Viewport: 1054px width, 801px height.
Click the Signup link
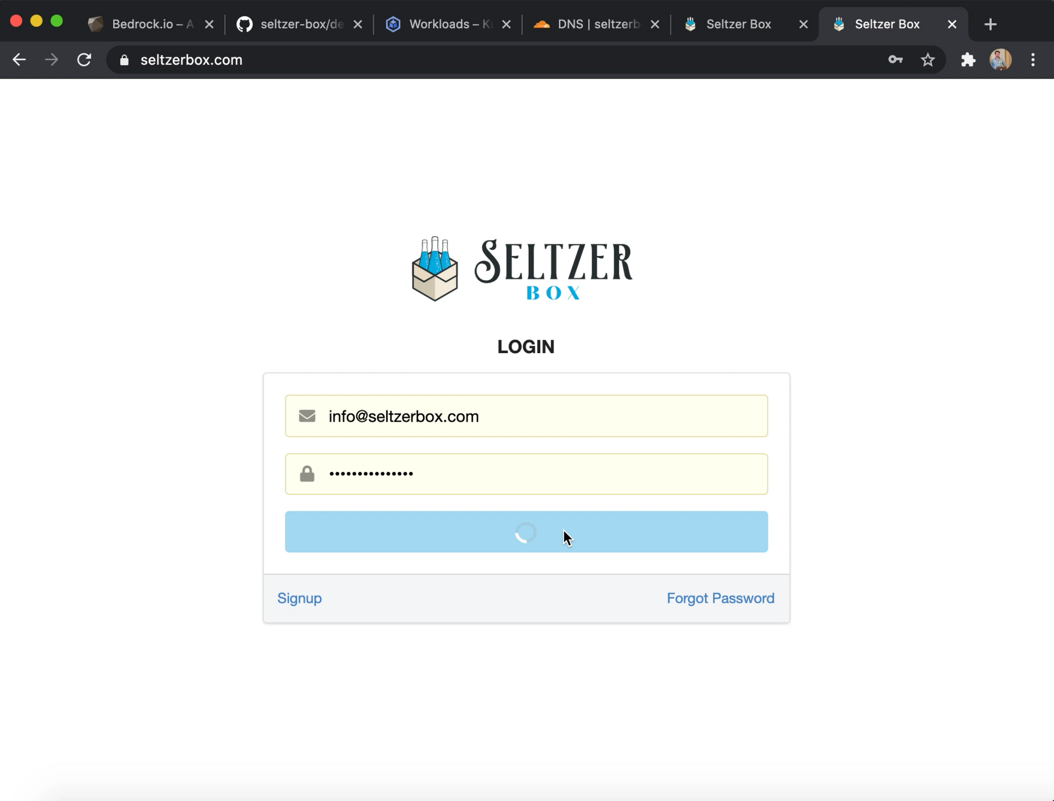299,598
